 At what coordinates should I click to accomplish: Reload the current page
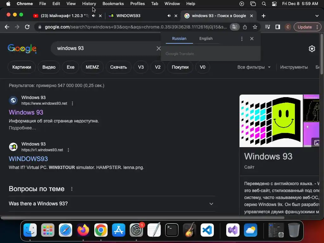coord(27,27)
